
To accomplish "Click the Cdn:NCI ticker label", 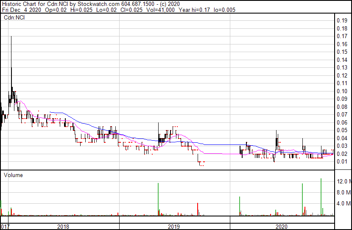I will tap(14, 18).
